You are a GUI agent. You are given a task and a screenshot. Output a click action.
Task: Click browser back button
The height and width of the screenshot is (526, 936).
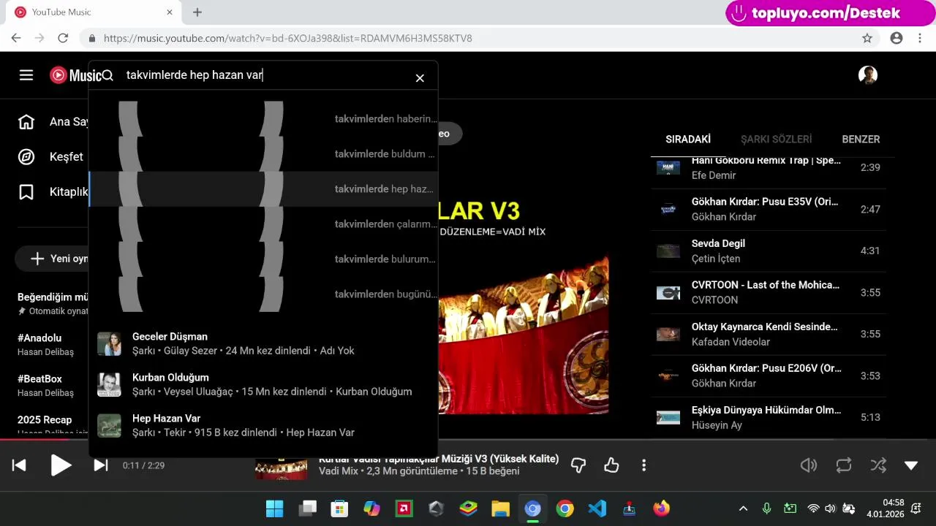(16, 38)
